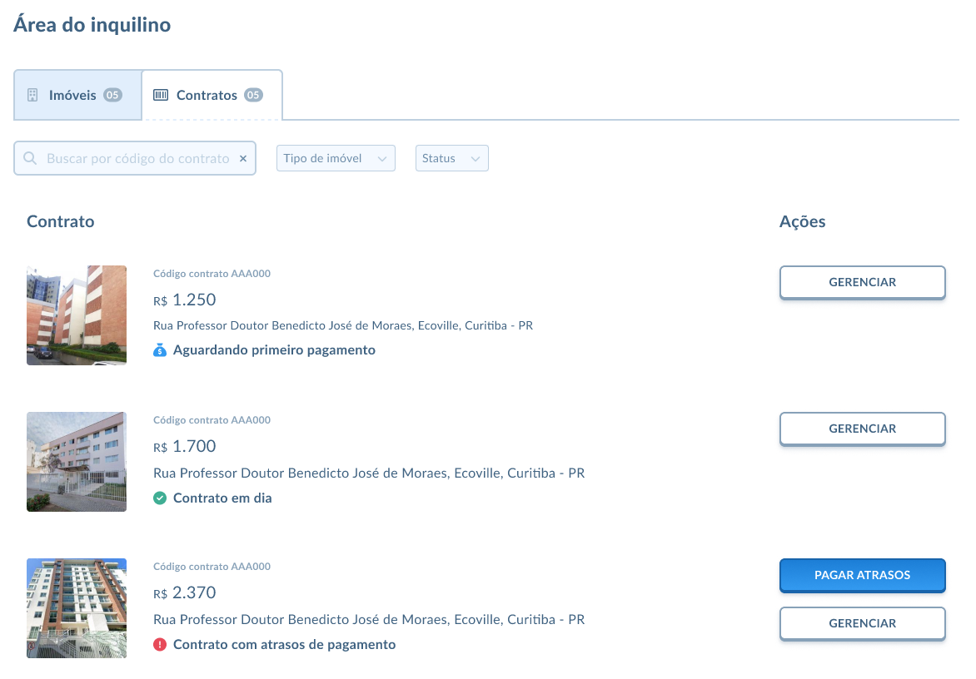Viewport: 976px width, 679px height.
Task: Click the red alert status icon
Action: 161,645
